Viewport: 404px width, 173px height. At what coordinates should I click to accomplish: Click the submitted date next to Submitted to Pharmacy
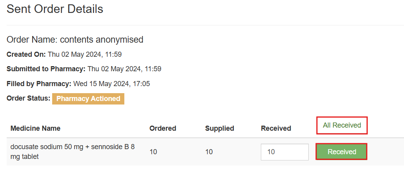coord(124,69)
